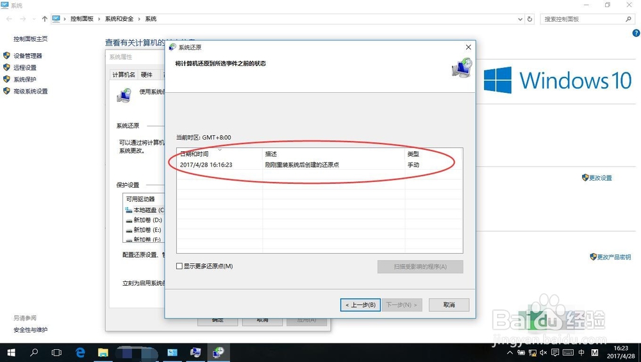This screenshot has width=641, height=362.
Task: Open taskbar clock showing 16:23
Action: click(x=620, y=352)
